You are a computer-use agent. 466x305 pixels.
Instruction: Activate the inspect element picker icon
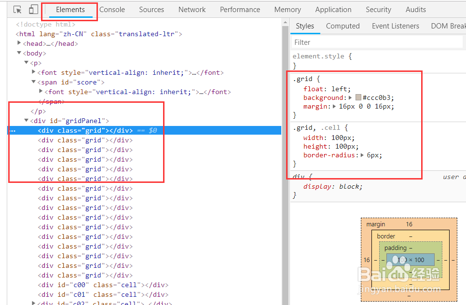(17, 10)
